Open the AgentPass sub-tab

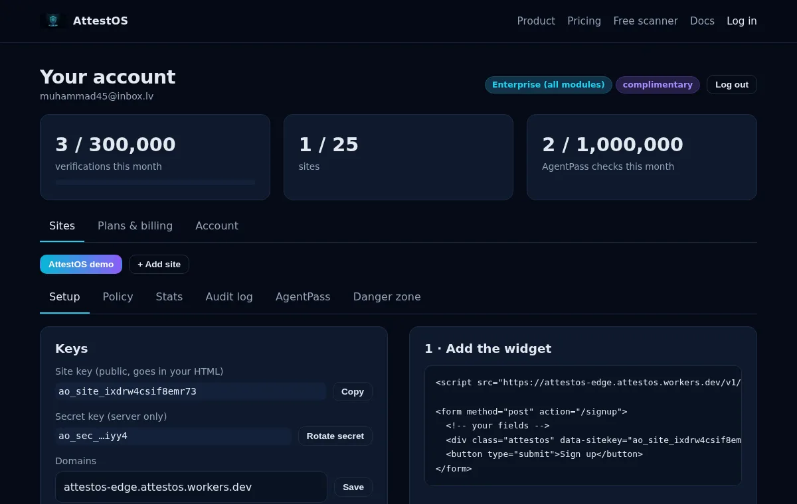pyautogui.click(x=303, y=297)
